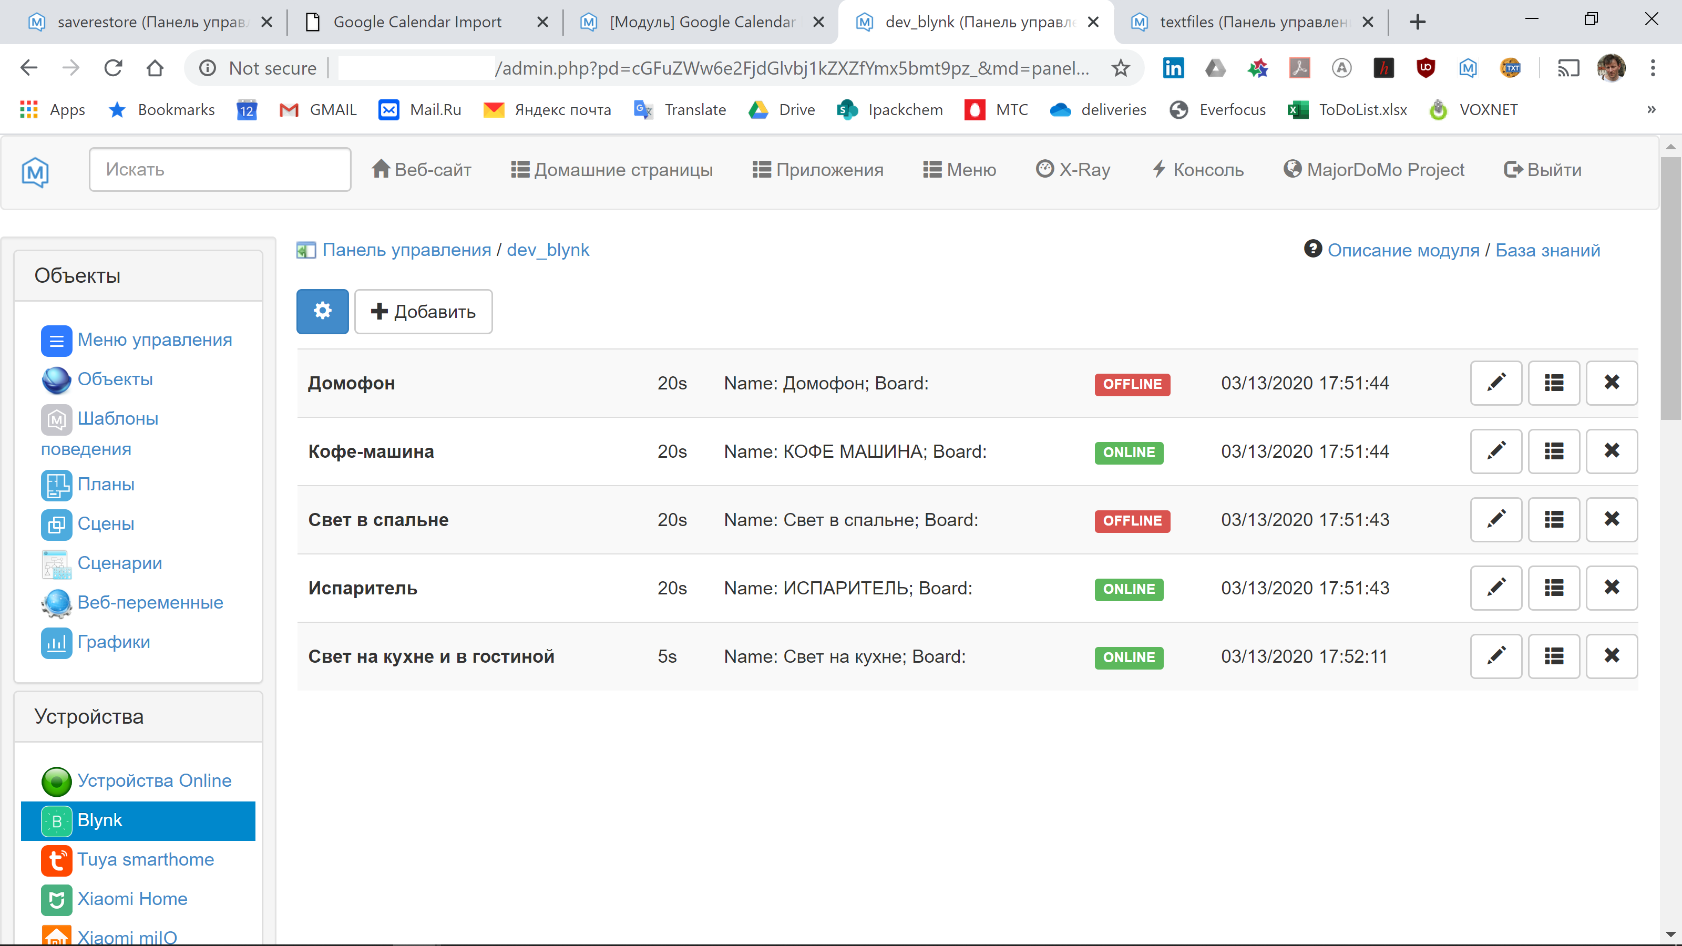Click the page's vertical scrollbar
The image size is (1682, 946).
point(1670,287)
